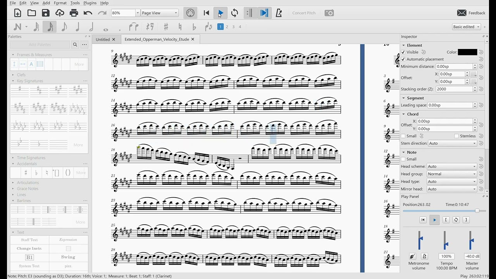Open the Page View mode dropdown

point(159,13)
